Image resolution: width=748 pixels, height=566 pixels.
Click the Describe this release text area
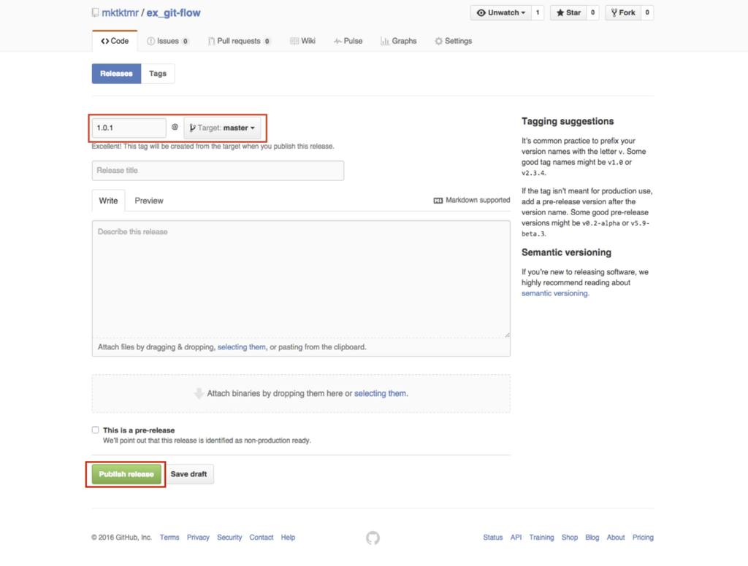click(x=301, y=279)
